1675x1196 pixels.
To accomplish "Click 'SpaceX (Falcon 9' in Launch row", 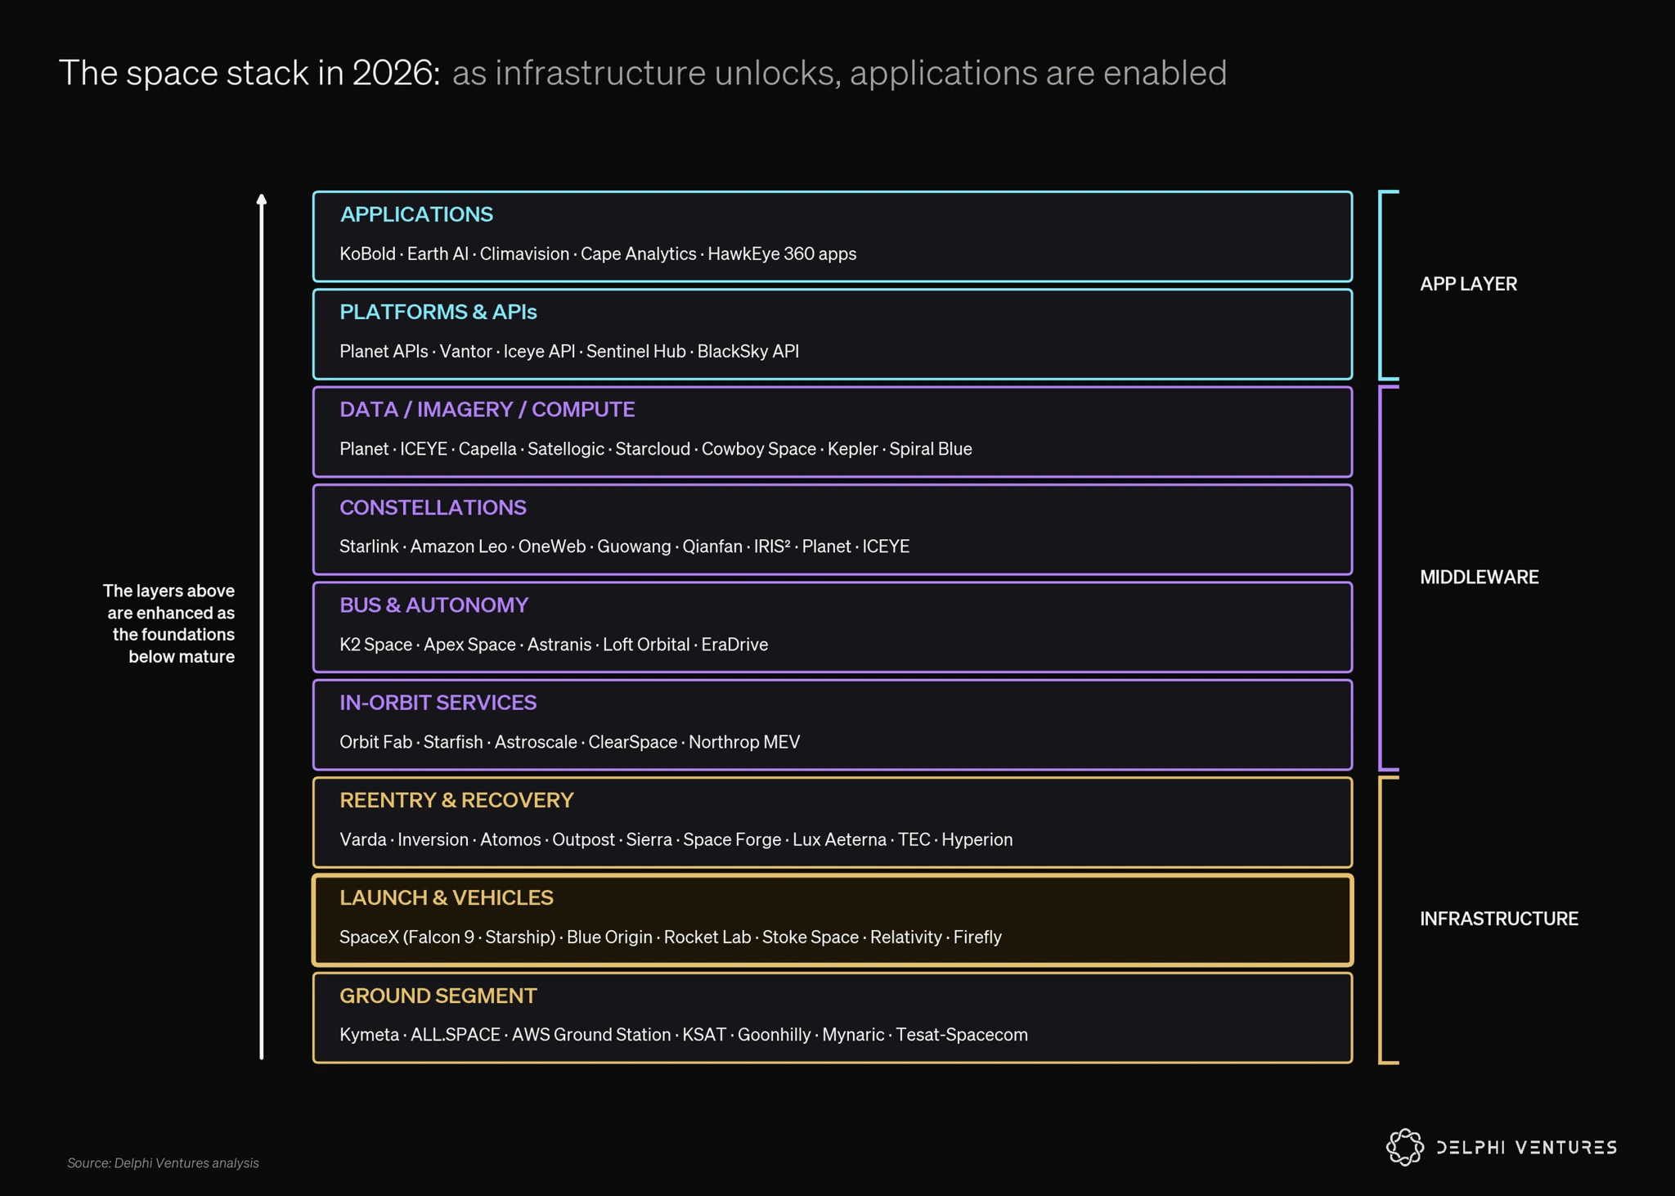I will [406, 937].
